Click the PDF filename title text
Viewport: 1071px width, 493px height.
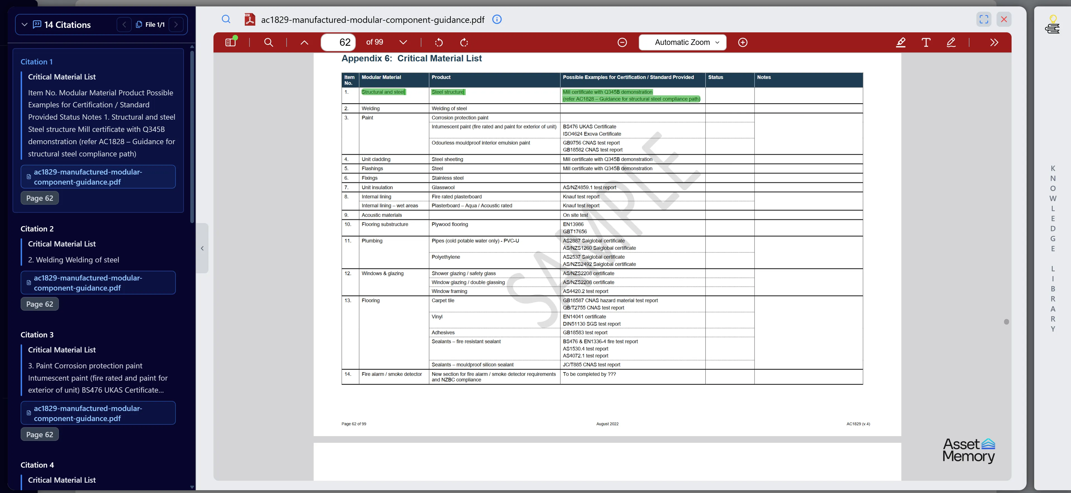373,20
